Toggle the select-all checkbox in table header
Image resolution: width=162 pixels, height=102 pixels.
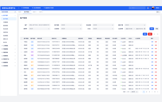click(21, 38)
